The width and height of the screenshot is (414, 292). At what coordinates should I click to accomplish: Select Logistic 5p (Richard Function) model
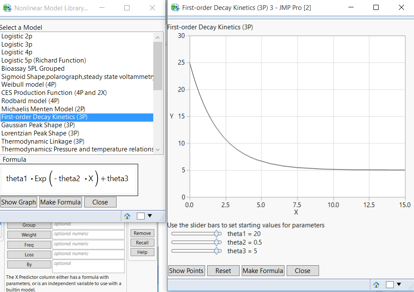[x=76, y=60]
